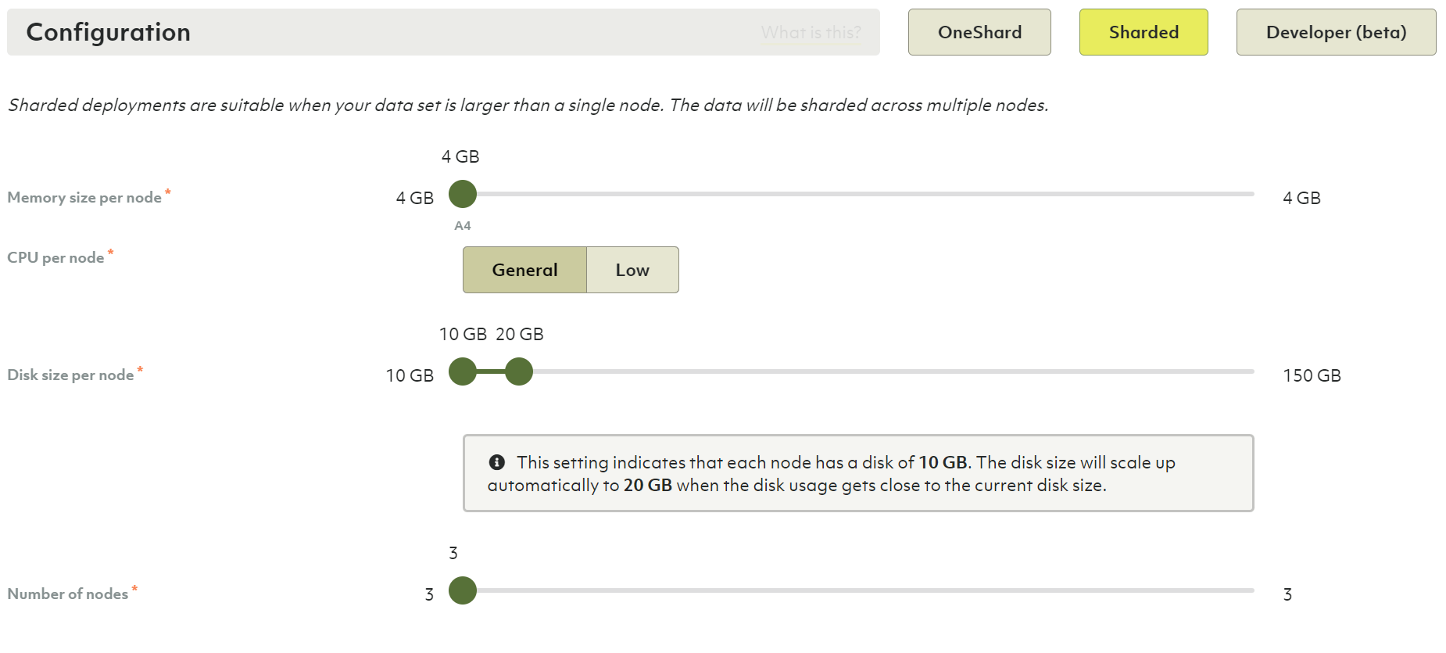Click the "Memory size per node" label
Image resolution: width=1446 pixels, height=653 pixels.
(x=84, y=198)
